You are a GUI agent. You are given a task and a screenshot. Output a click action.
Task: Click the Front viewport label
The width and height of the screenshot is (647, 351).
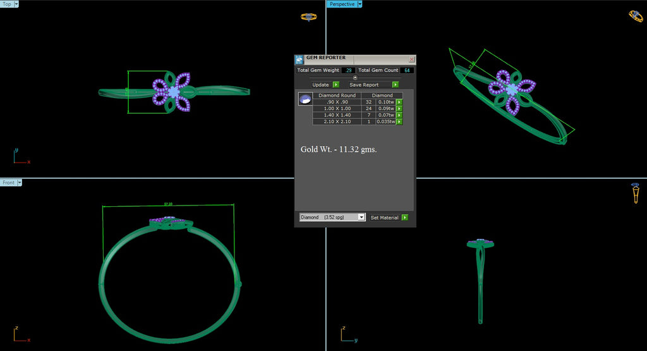pos(8,183)
